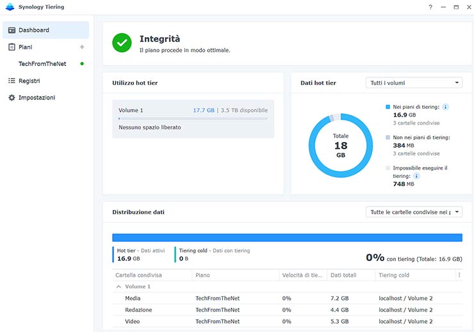Sort by Cartella condivisa column
This screenshot has width=474, height=332.
152,275
